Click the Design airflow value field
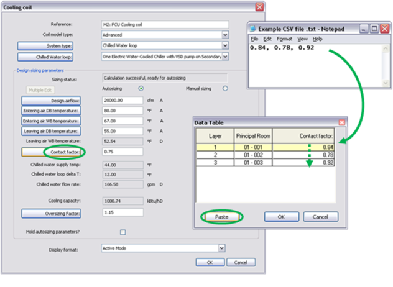Screen dimensions: 393x287 [x=123, y=100]
